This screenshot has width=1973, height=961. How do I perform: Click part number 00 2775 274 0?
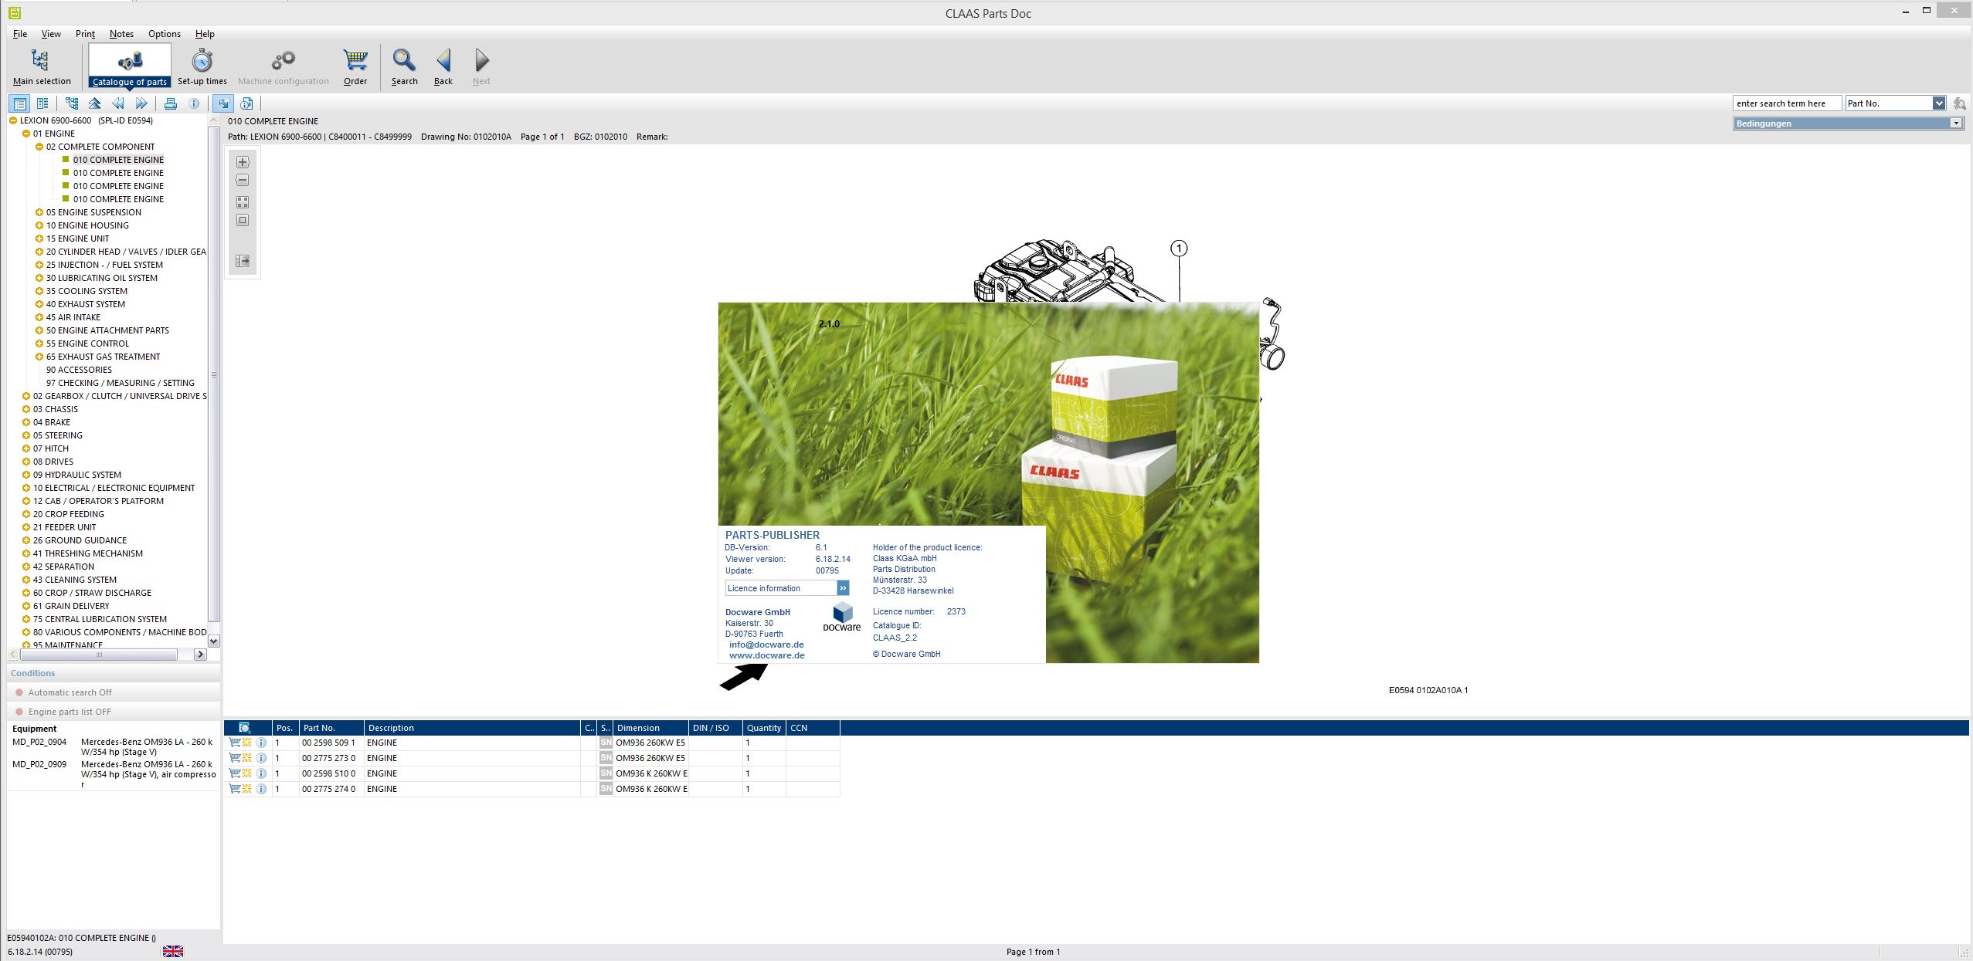[x=328, y=789]
